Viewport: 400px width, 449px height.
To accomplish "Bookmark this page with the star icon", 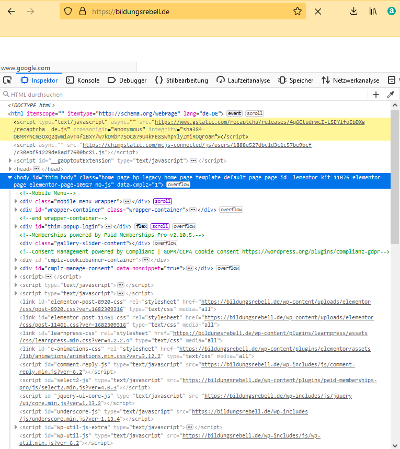I will click(x=298, y=11).
